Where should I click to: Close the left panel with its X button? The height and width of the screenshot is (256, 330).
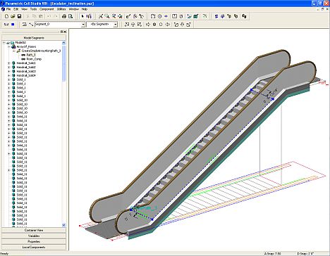pyautogui.click(x=65, y=32)
